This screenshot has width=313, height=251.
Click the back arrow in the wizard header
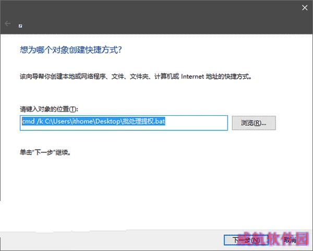coord(8,23)
